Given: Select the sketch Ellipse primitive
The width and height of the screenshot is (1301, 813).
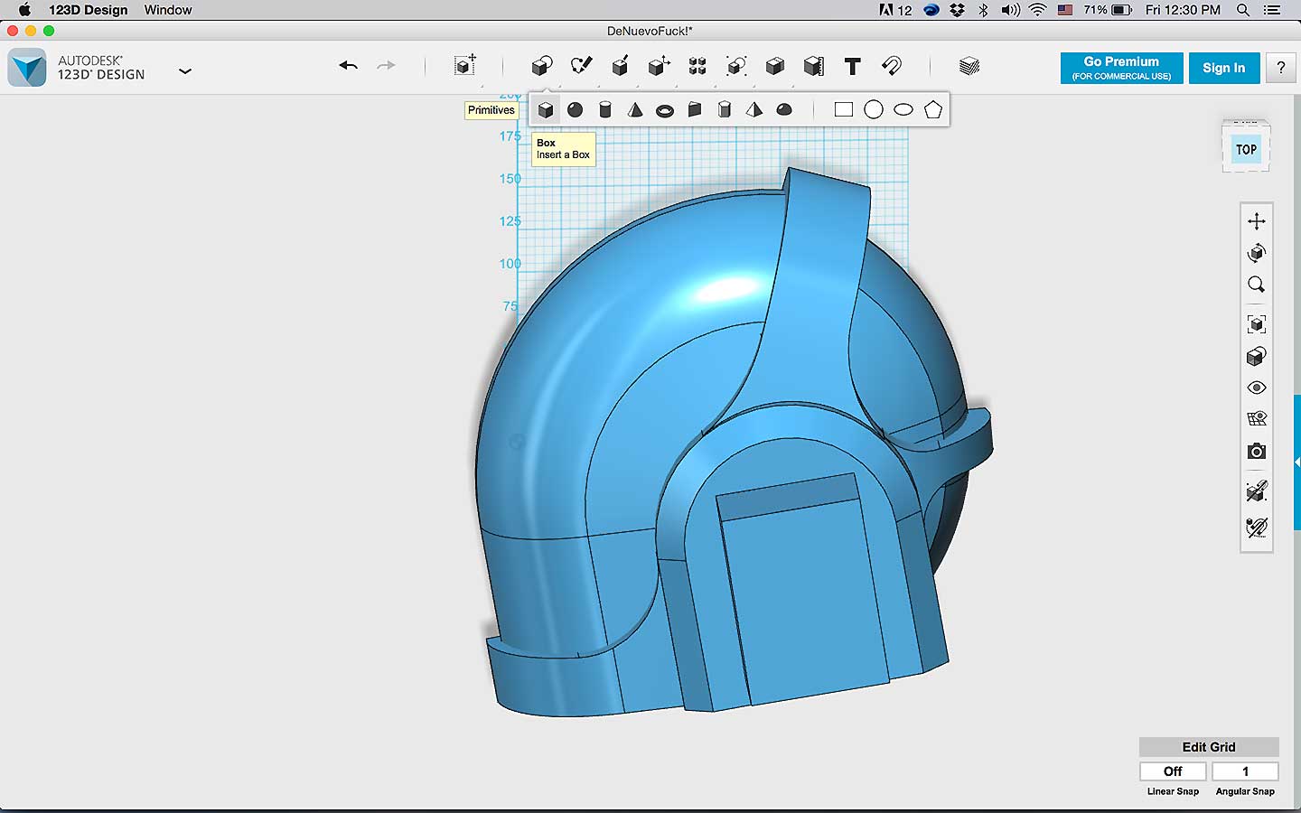Looking at the screenshot, I should (903, 110).
